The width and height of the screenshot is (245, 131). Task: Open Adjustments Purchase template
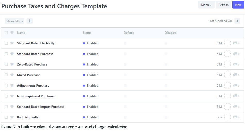pyautogui.click(x=33, y=86)
